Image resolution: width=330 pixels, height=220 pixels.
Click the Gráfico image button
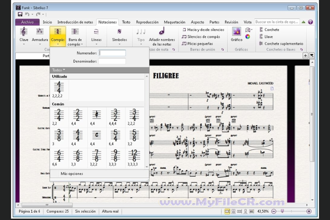tap(236, 34)
